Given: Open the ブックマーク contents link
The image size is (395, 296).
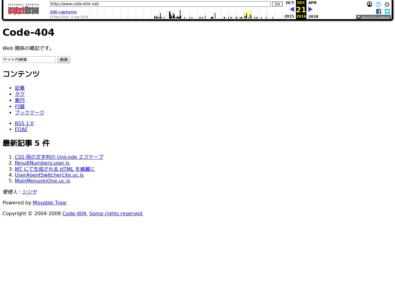Looking at the screenshot, I should tap(30, 113).
